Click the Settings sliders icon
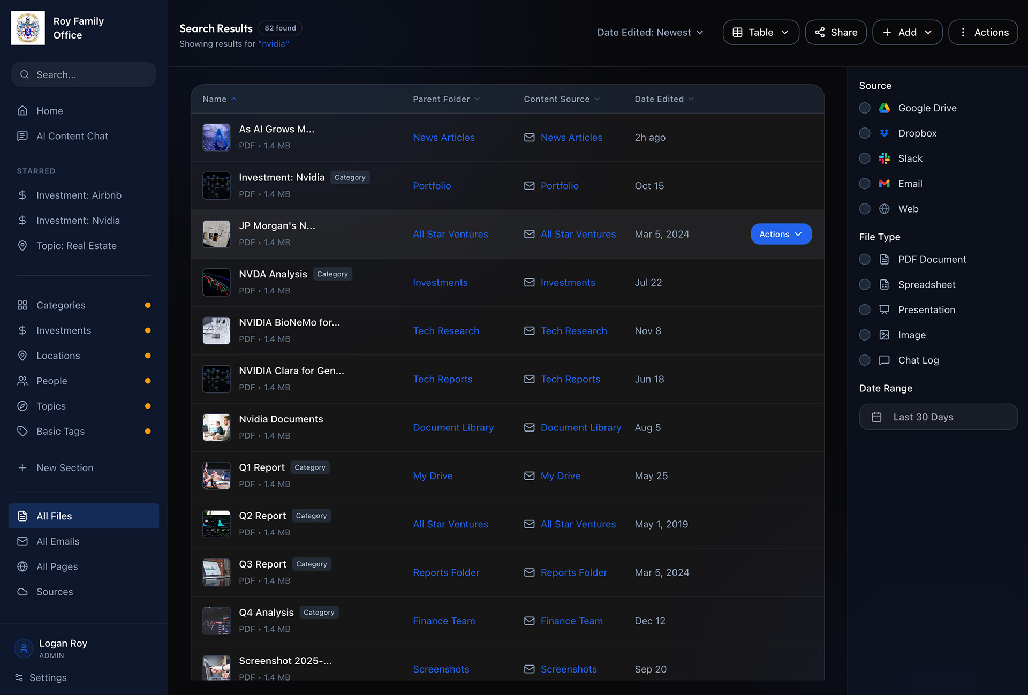Screen dimensions: 1028x695 [19, 677]
